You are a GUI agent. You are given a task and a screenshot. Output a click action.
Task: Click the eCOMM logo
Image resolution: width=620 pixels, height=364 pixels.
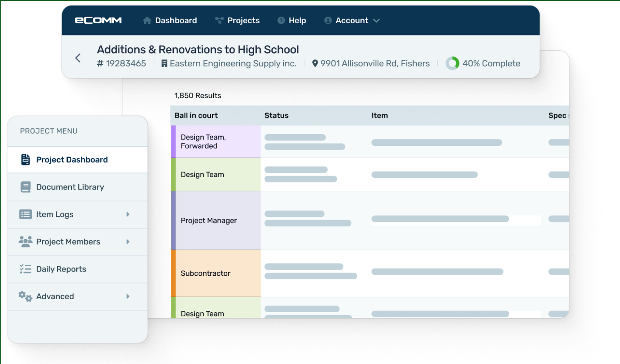97,20
